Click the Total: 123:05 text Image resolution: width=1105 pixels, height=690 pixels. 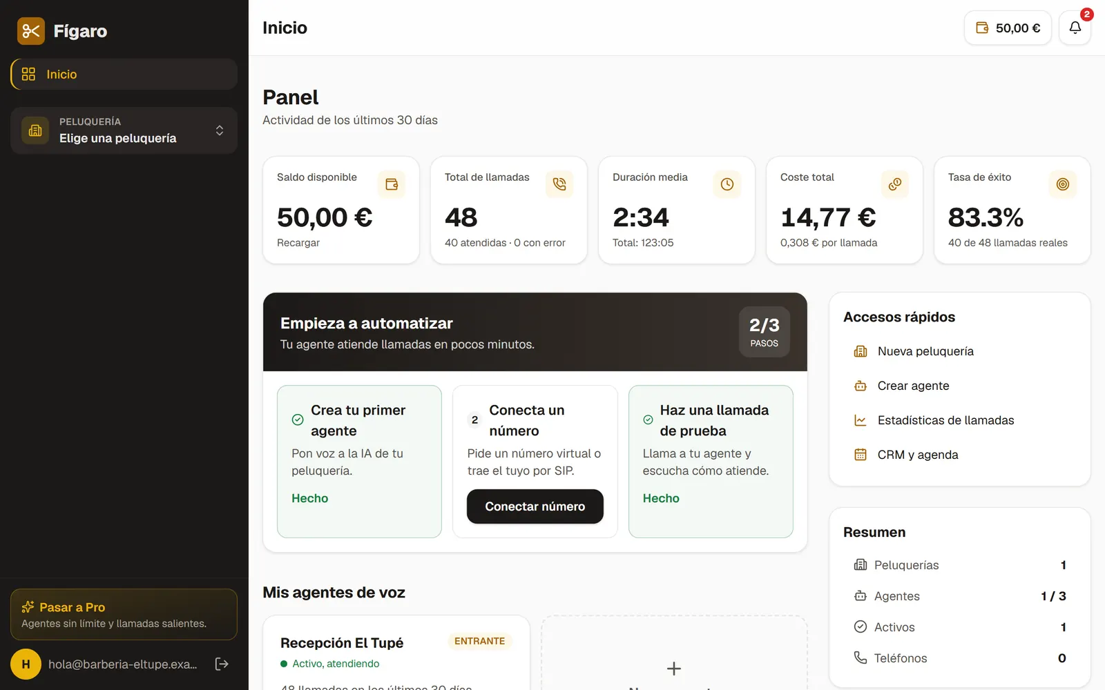pyautogui.click(x=643, y=243)
